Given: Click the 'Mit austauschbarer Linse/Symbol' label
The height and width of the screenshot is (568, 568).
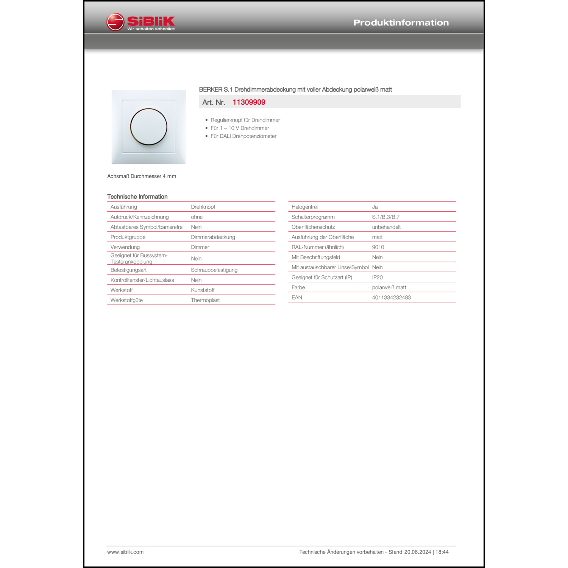Looking at the screenshot, I should click(x=330, y=267).
